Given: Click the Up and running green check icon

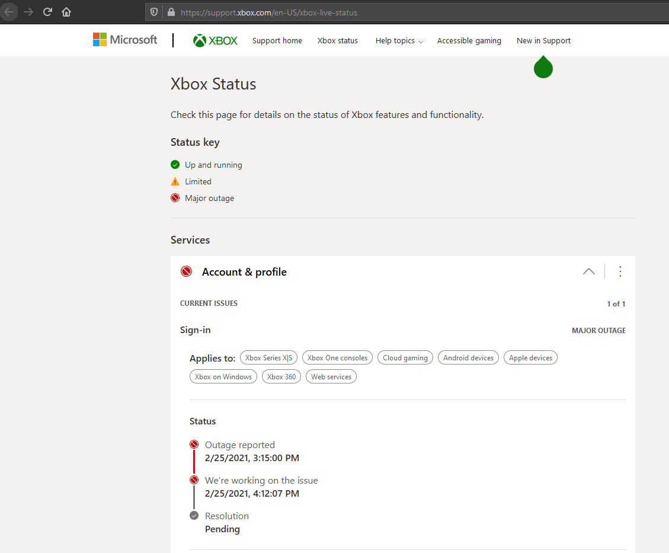Looking at the screenshot, I should [175, 165].
